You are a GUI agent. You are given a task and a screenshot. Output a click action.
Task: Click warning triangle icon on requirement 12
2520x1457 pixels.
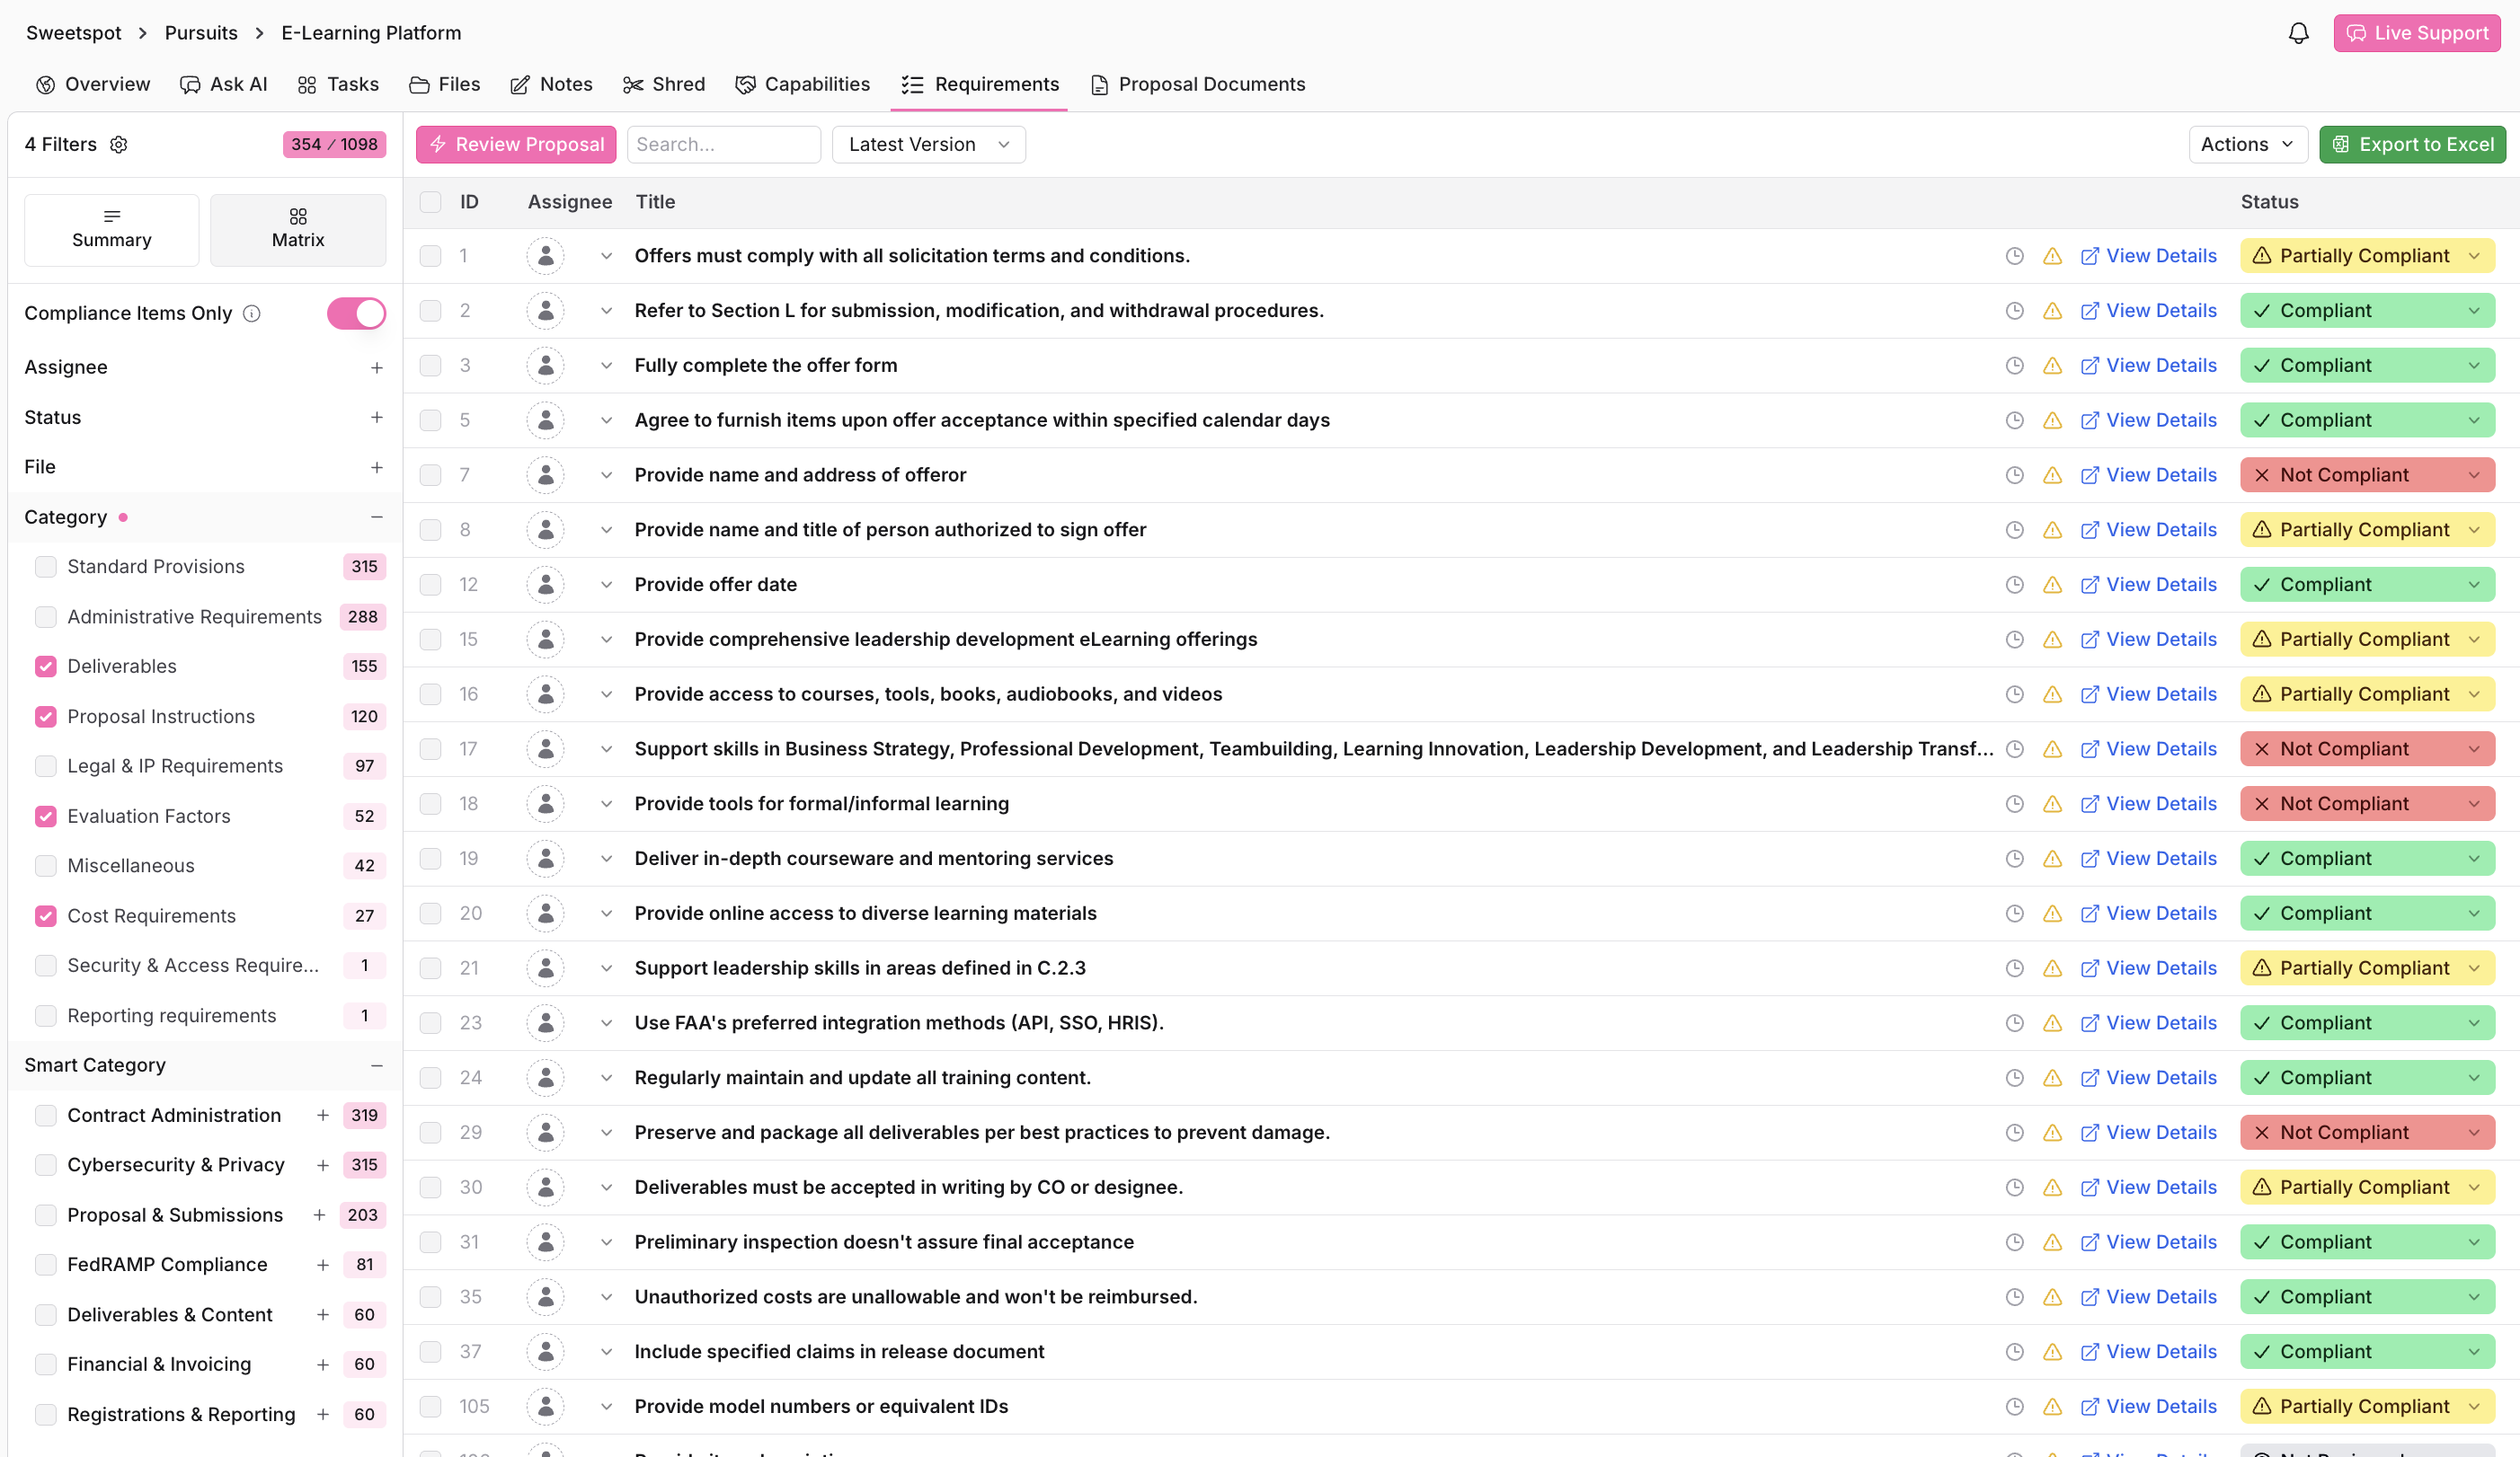[x=2052, y=585]
